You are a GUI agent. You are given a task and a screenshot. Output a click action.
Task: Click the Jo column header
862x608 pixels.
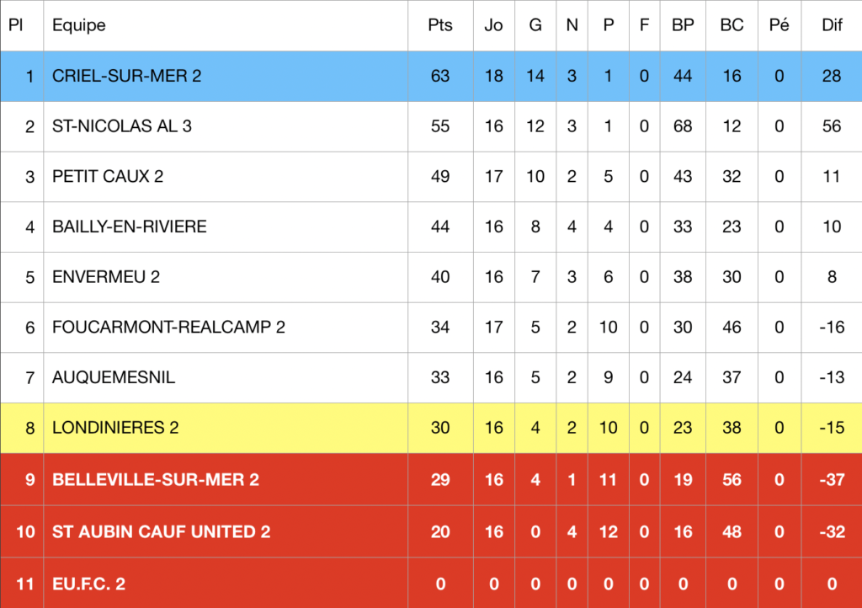pos(493,25)
